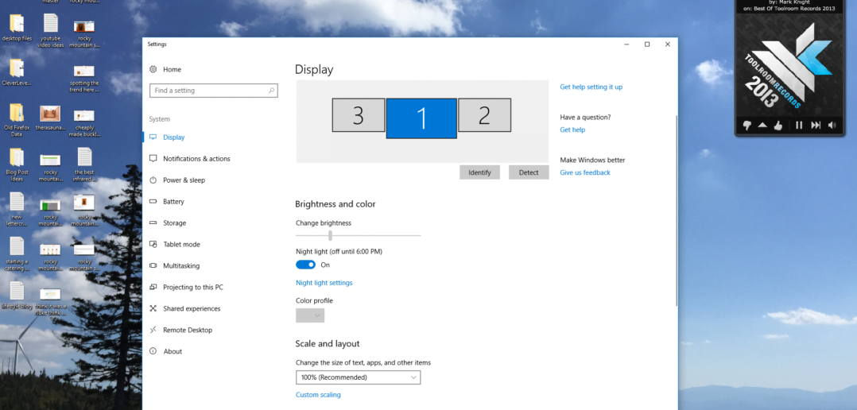Select monitor 3 in the display arrangement
The image size is (857, 410).
358,115
